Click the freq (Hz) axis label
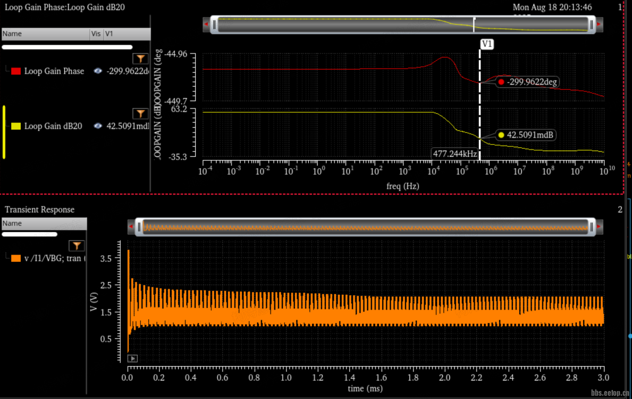This screenshot has width=632, height=399. (403, 186)
